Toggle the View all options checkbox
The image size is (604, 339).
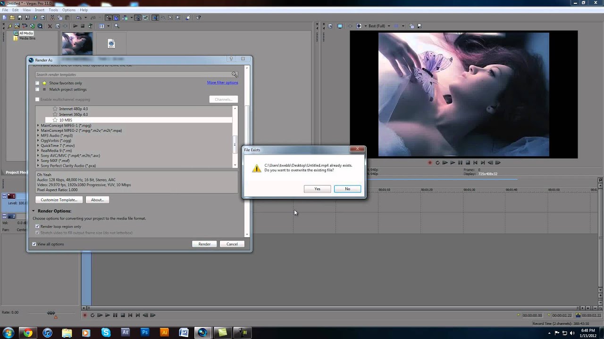tap(34, 244)
